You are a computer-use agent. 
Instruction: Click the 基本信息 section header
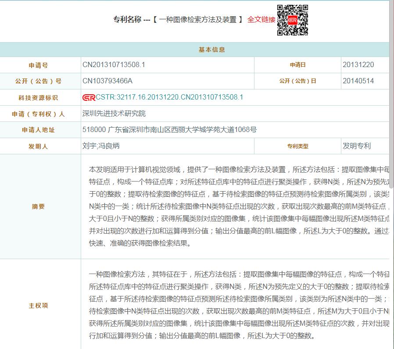212,50
